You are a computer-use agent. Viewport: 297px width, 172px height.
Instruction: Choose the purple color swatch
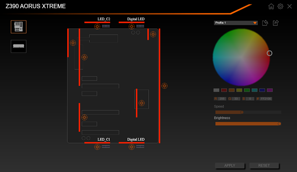270,90
